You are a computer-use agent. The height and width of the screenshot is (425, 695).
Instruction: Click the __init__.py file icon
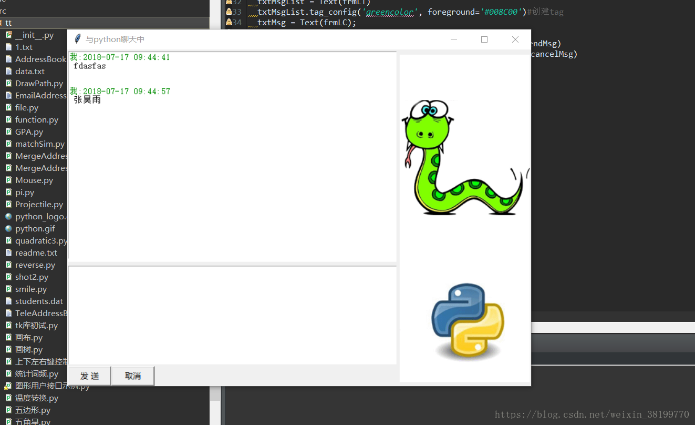click(8, 35)
